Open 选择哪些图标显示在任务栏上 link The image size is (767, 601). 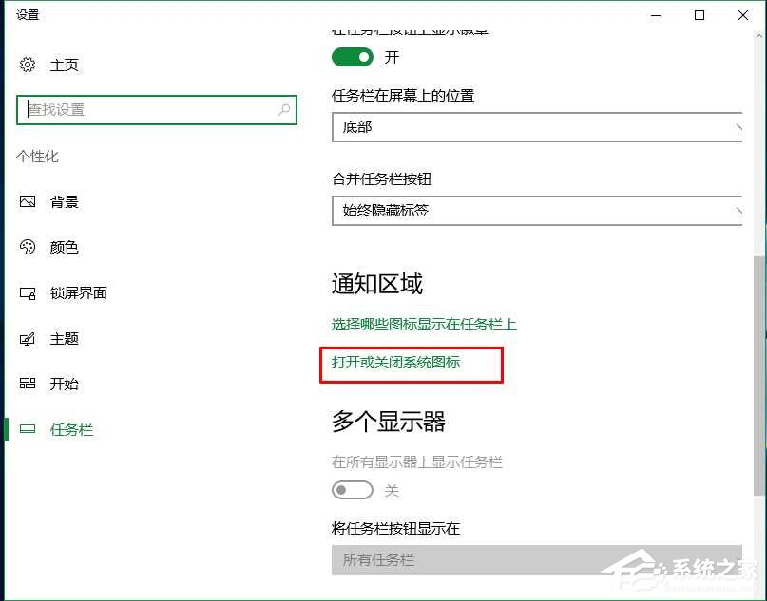[x=422, y=324]
